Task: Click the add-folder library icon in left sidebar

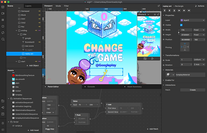Action: coord(3,101)
